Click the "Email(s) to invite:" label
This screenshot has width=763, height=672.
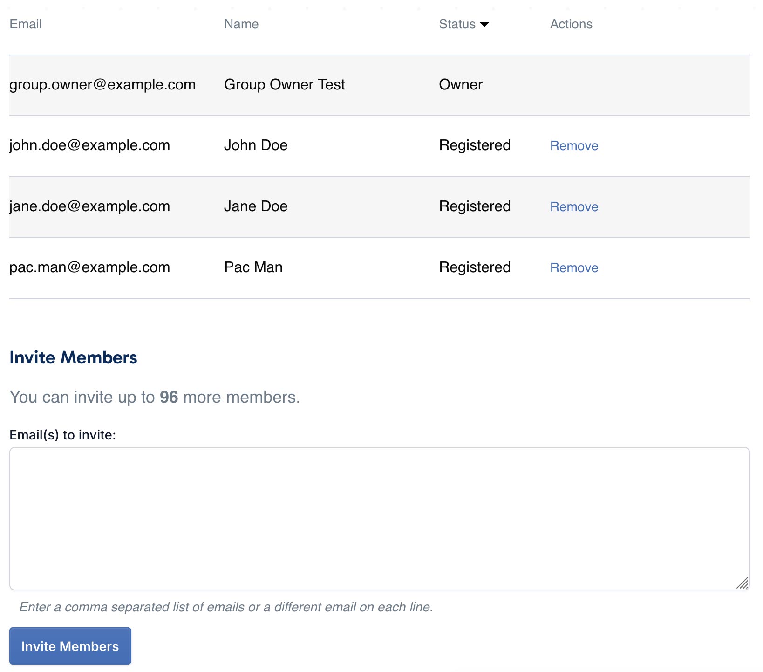[x=62, y=435]
